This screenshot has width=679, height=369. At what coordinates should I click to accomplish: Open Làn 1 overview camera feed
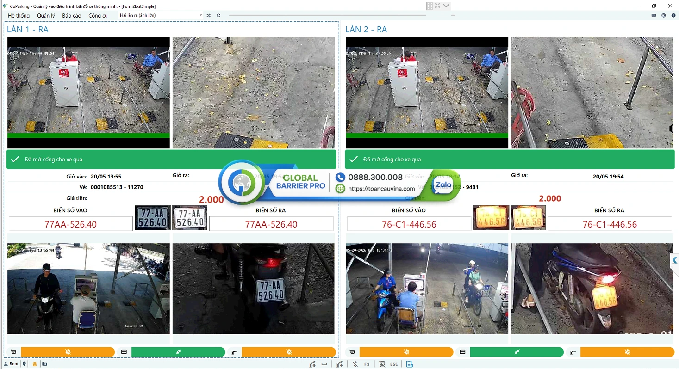pyautogui.click(x=88, y=92)
